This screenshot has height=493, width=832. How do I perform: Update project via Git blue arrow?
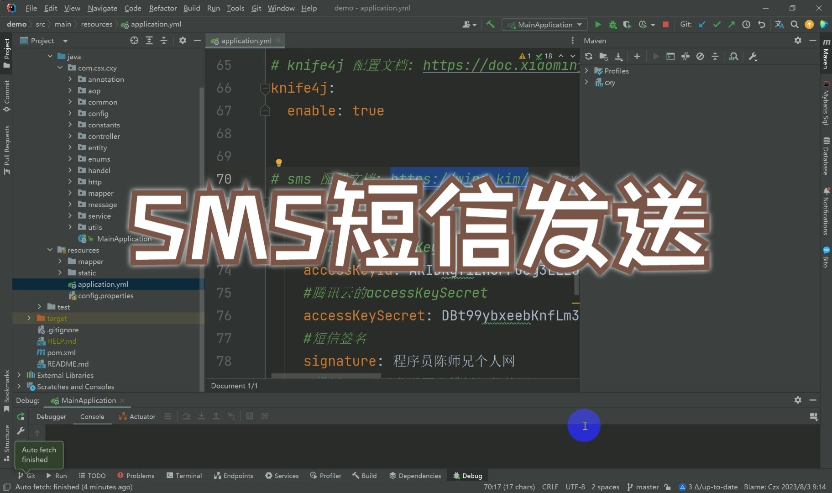click(702, 25)
